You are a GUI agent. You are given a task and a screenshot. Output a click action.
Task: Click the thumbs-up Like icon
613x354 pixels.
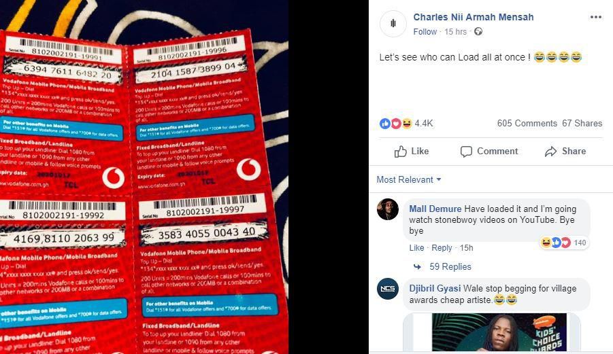click(400, 152)
